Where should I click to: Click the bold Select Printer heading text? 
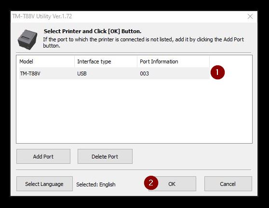click(93, 31)
